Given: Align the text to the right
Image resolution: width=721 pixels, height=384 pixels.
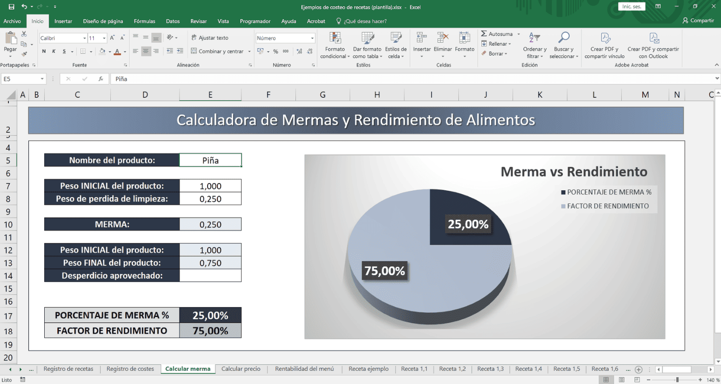Looking at the screenshot, I should coord(156,51).
